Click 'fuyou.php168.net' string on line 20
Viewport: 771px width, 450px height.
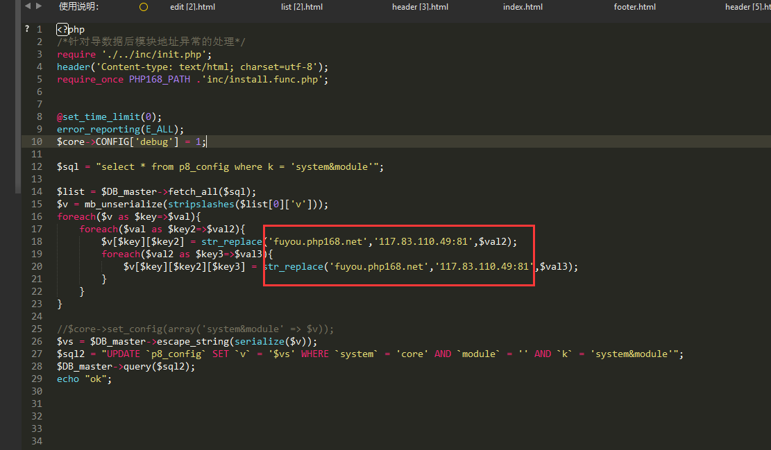click(x=378, y=266)
